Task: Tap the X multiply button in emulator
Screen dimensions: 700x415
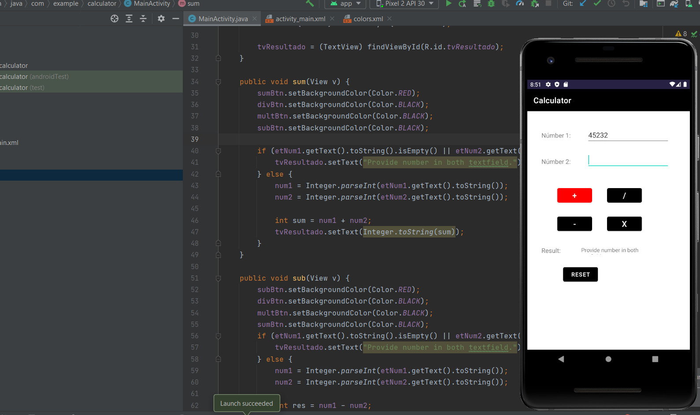Action: (x=624, y=224)
